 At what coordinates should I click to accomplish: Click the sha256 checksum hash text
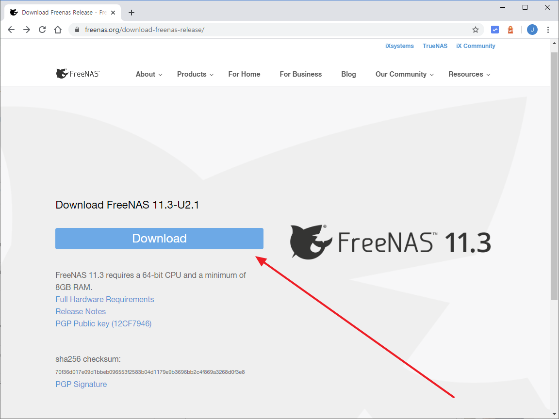(x=150, y=372)
